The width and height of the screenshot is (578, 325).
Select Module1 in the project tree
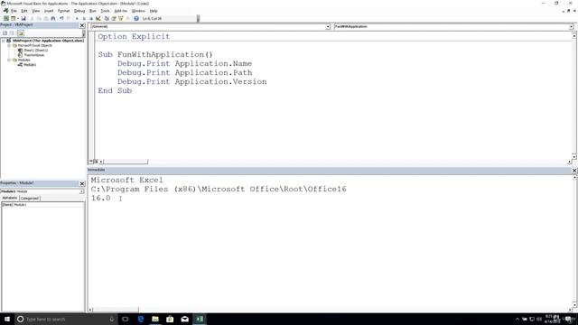click(30, 64)
